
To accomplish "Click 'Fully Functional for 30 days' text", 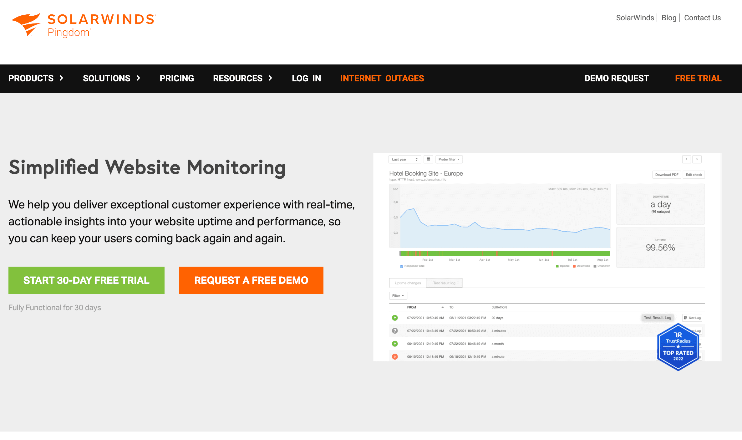I will tap(55, 308).
